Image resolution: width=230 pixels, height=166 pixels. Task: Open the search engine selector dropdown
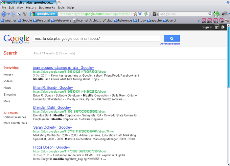(x=155, y=14)
